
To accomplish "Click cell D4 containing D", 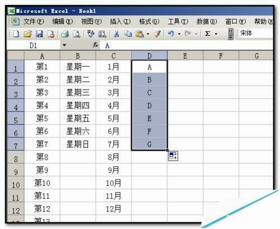I will coord(150,105).
